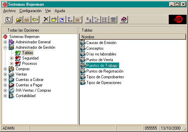Expand the Administrador General node

click(x=5, y=42)
